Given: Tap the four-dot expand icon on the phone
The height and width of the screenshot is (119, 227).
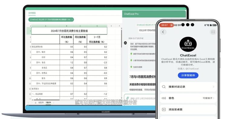Looking at the screenshot, I should [213, 32].
